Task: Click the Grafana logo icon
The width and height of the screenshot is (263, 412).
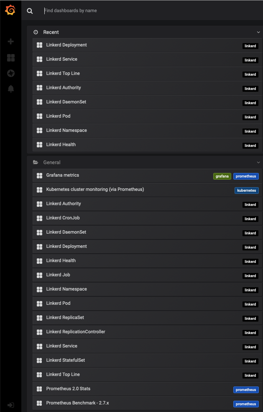Action: [10, 10]
